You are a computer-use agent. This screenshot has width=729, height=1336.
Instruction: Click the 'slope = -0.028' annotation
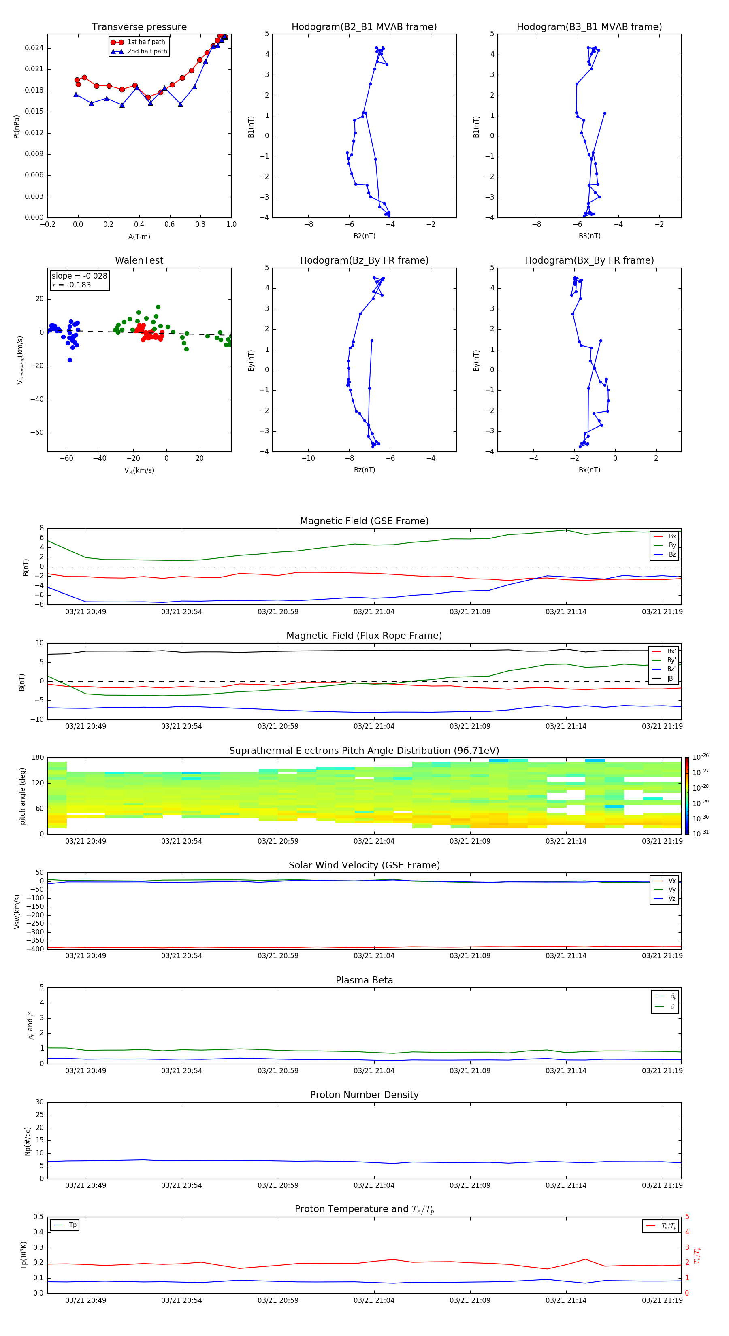point(79,276)
